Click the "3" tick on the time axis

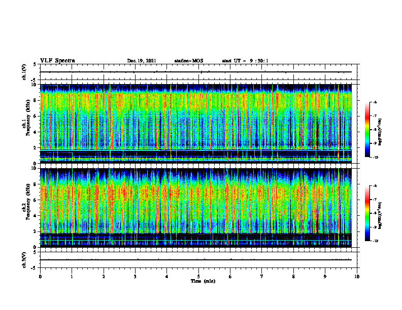(x=135, y=277)
